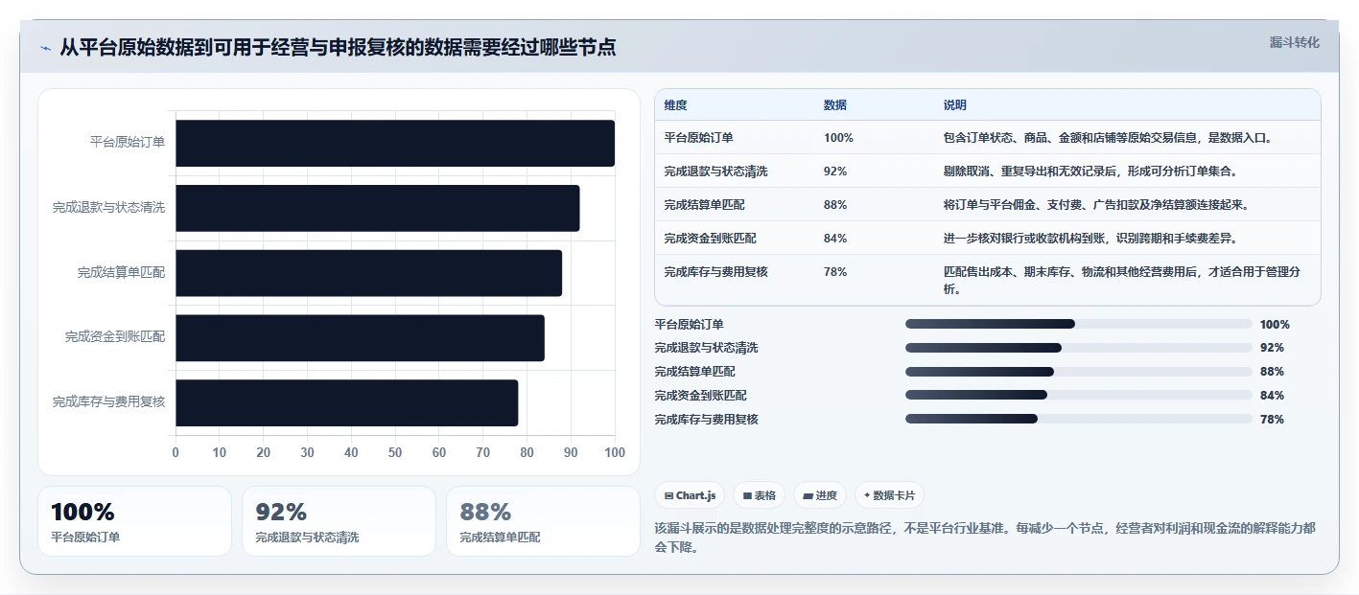Click the 完成退款与状态清洗 cell in the table

[x=715, y=172]
